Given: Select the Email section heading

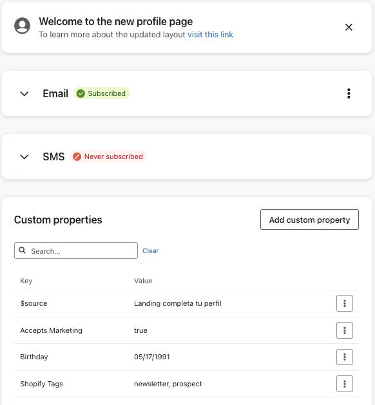Looking at the screenshot, I should click(x=55, y=93).
